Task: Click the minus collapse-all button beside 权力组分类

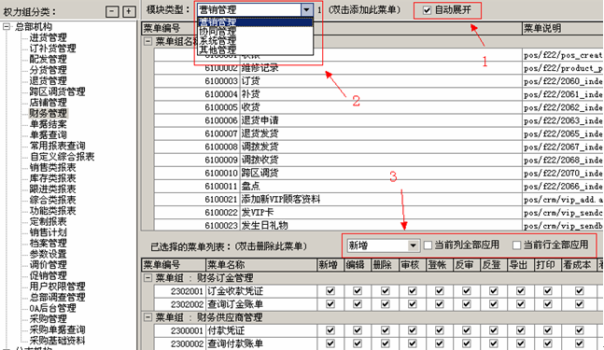Action: 112,11
